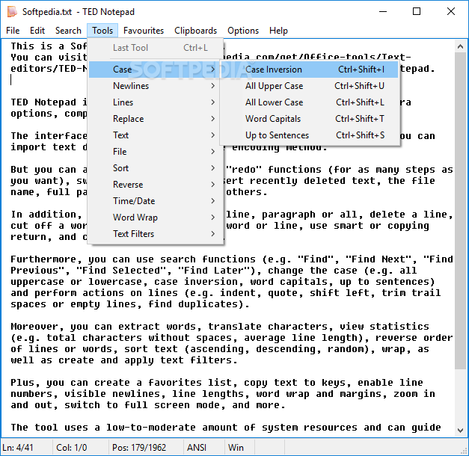Click the vertical scrollbar thumb
The image size is (469, 456).
coord(461,211)
